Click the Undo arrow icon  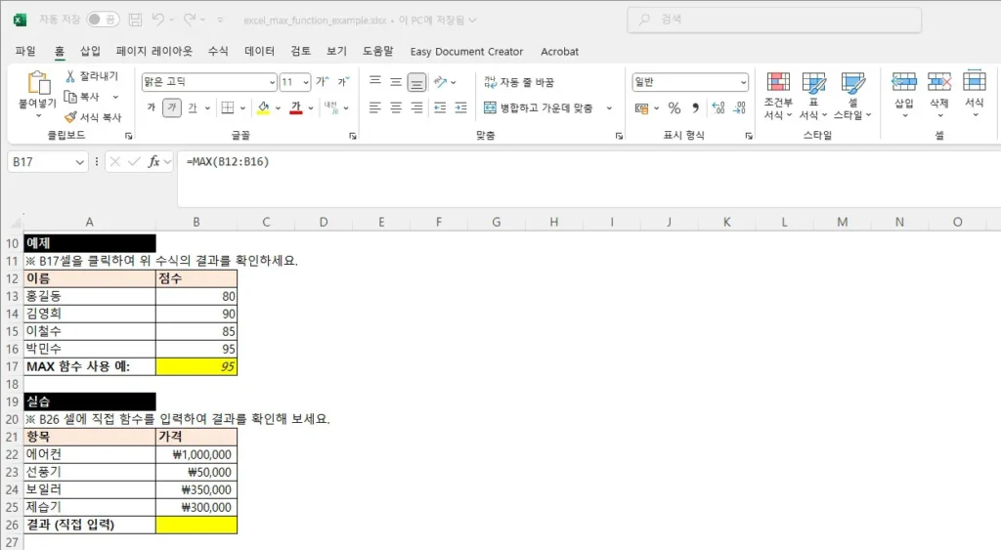tap(158, 20)
